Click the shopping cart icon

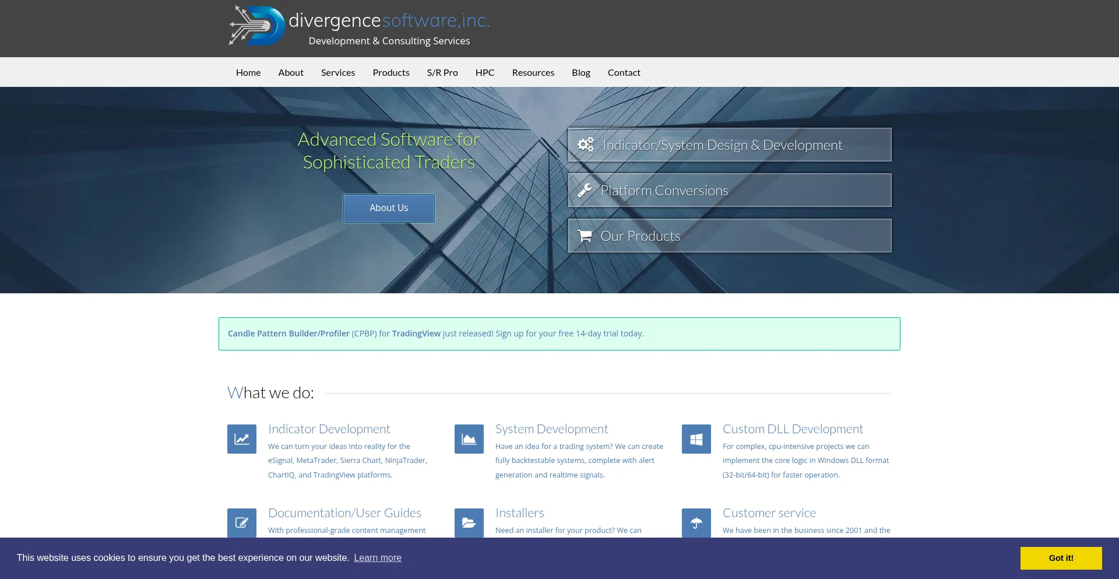click(x=585, y=236)
